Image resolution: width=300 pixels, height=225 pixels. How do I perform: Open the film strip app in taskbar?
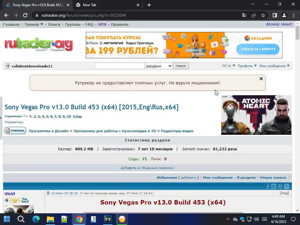(x=108, y=219)
